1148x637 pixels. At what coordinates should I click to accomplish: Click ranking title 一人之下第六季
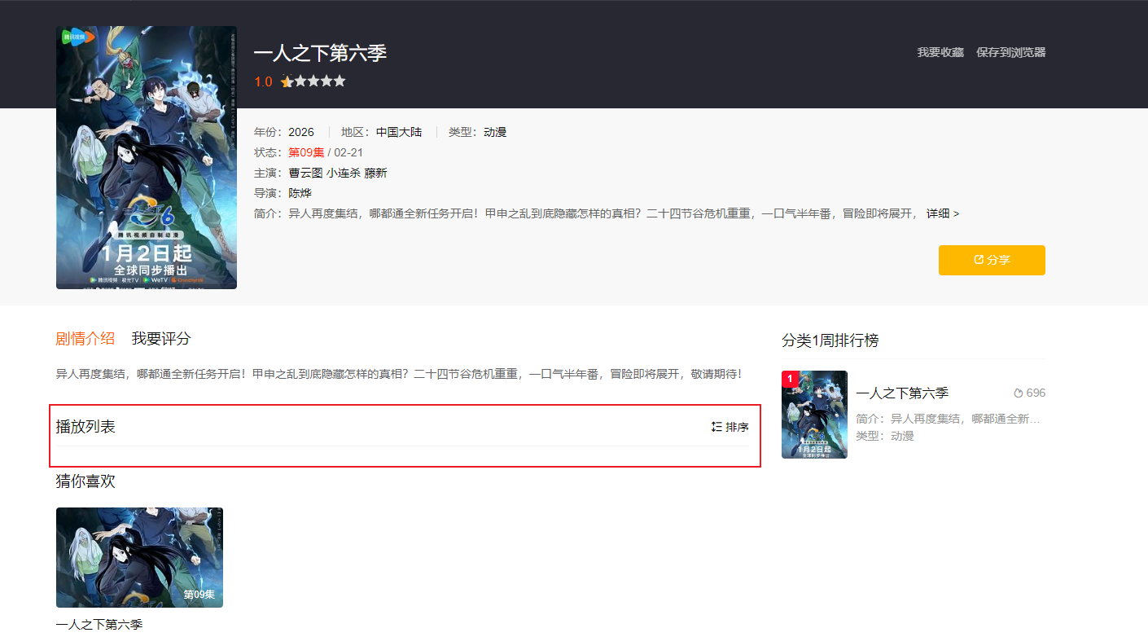click(x=902, y=393)
